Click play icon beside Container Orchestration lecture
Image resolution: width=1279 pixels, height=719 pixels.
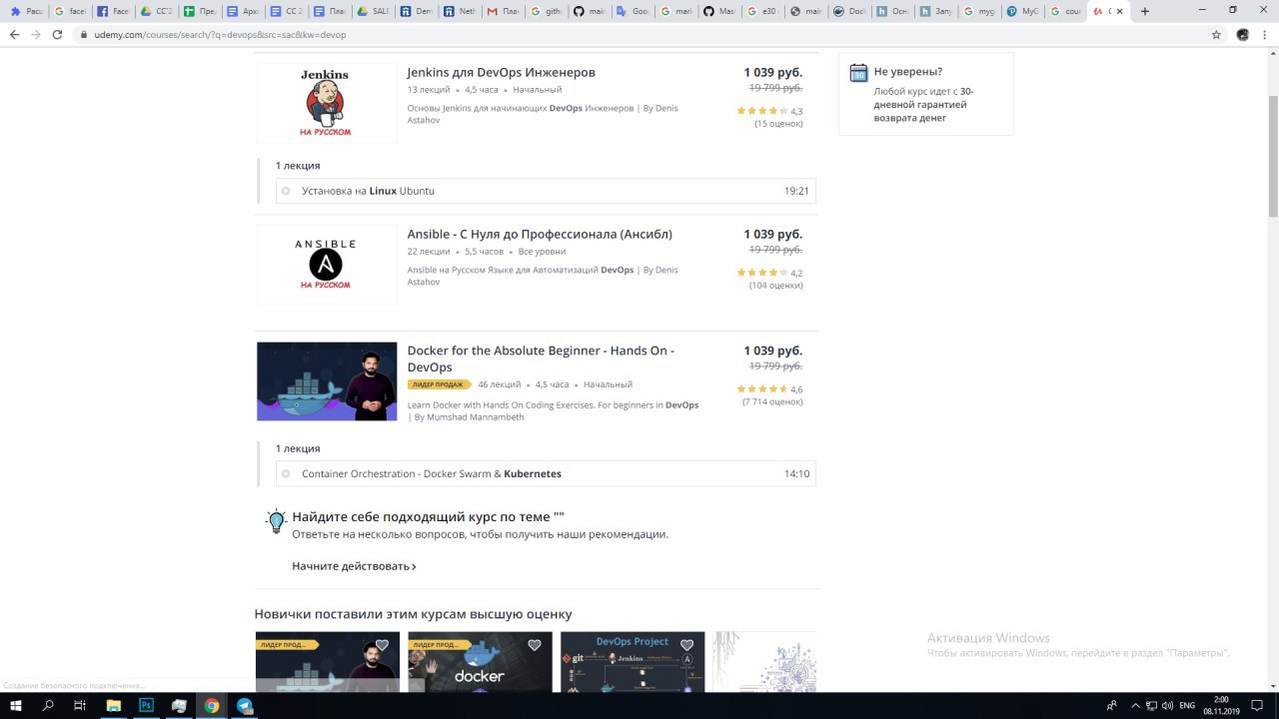286,474
